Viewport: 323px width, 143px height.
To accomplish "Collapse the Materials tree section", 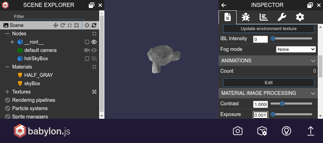I will 7,67.
